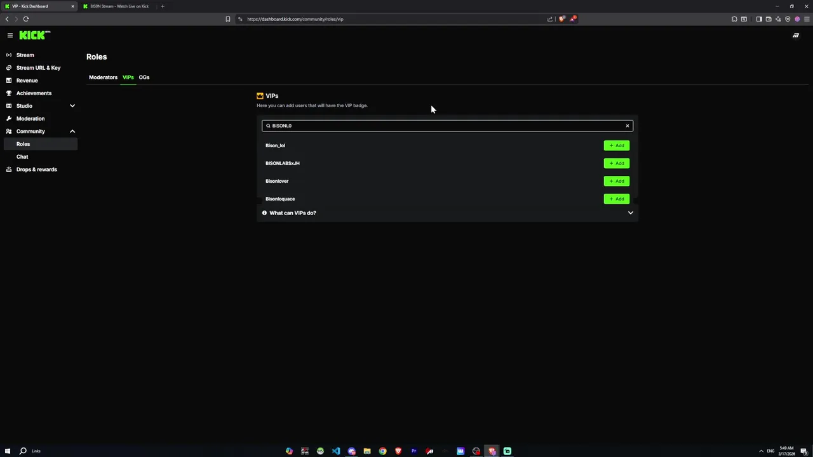Close the VIP - Kick Dashboard tab
Screen dimensions: 813x457
pos(72,6)
